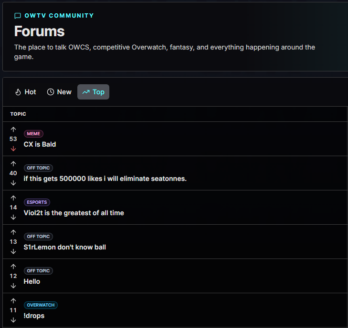Upvote the '!drops' post
Image resolution: width=348 pixels, height=328 pixels.
[13, 301]
